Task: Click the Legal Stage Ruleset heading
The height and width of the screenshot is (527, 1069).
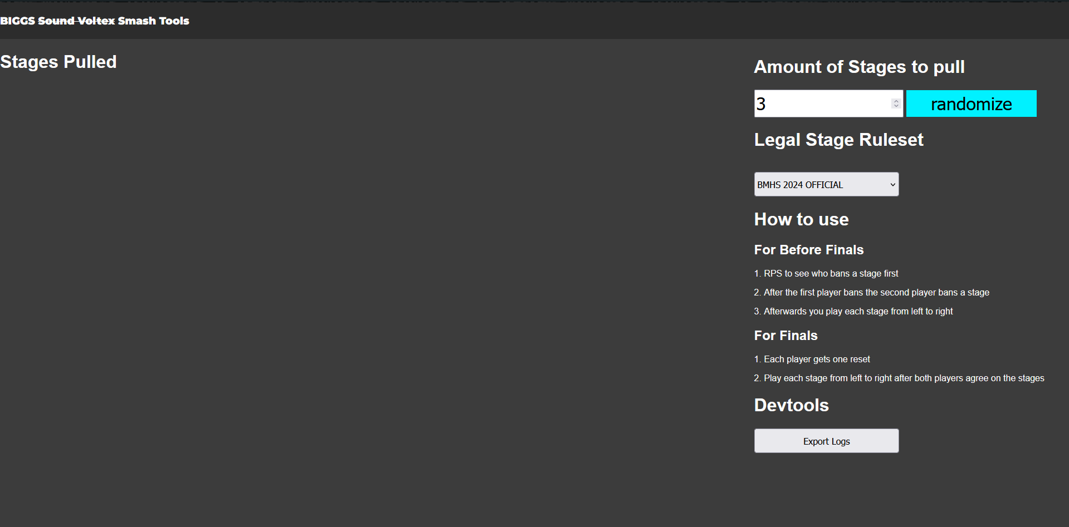Action: point(838,140)
